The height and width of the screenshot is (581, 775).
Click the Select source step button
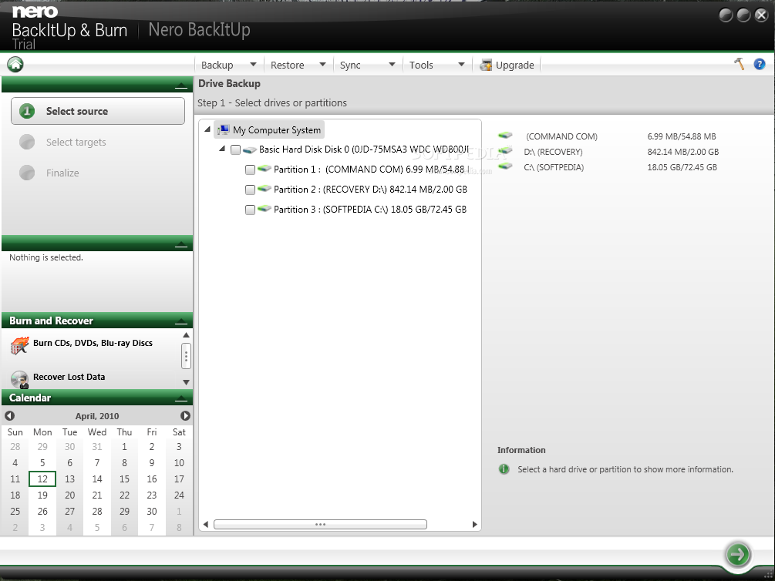(x=98, y=111)
